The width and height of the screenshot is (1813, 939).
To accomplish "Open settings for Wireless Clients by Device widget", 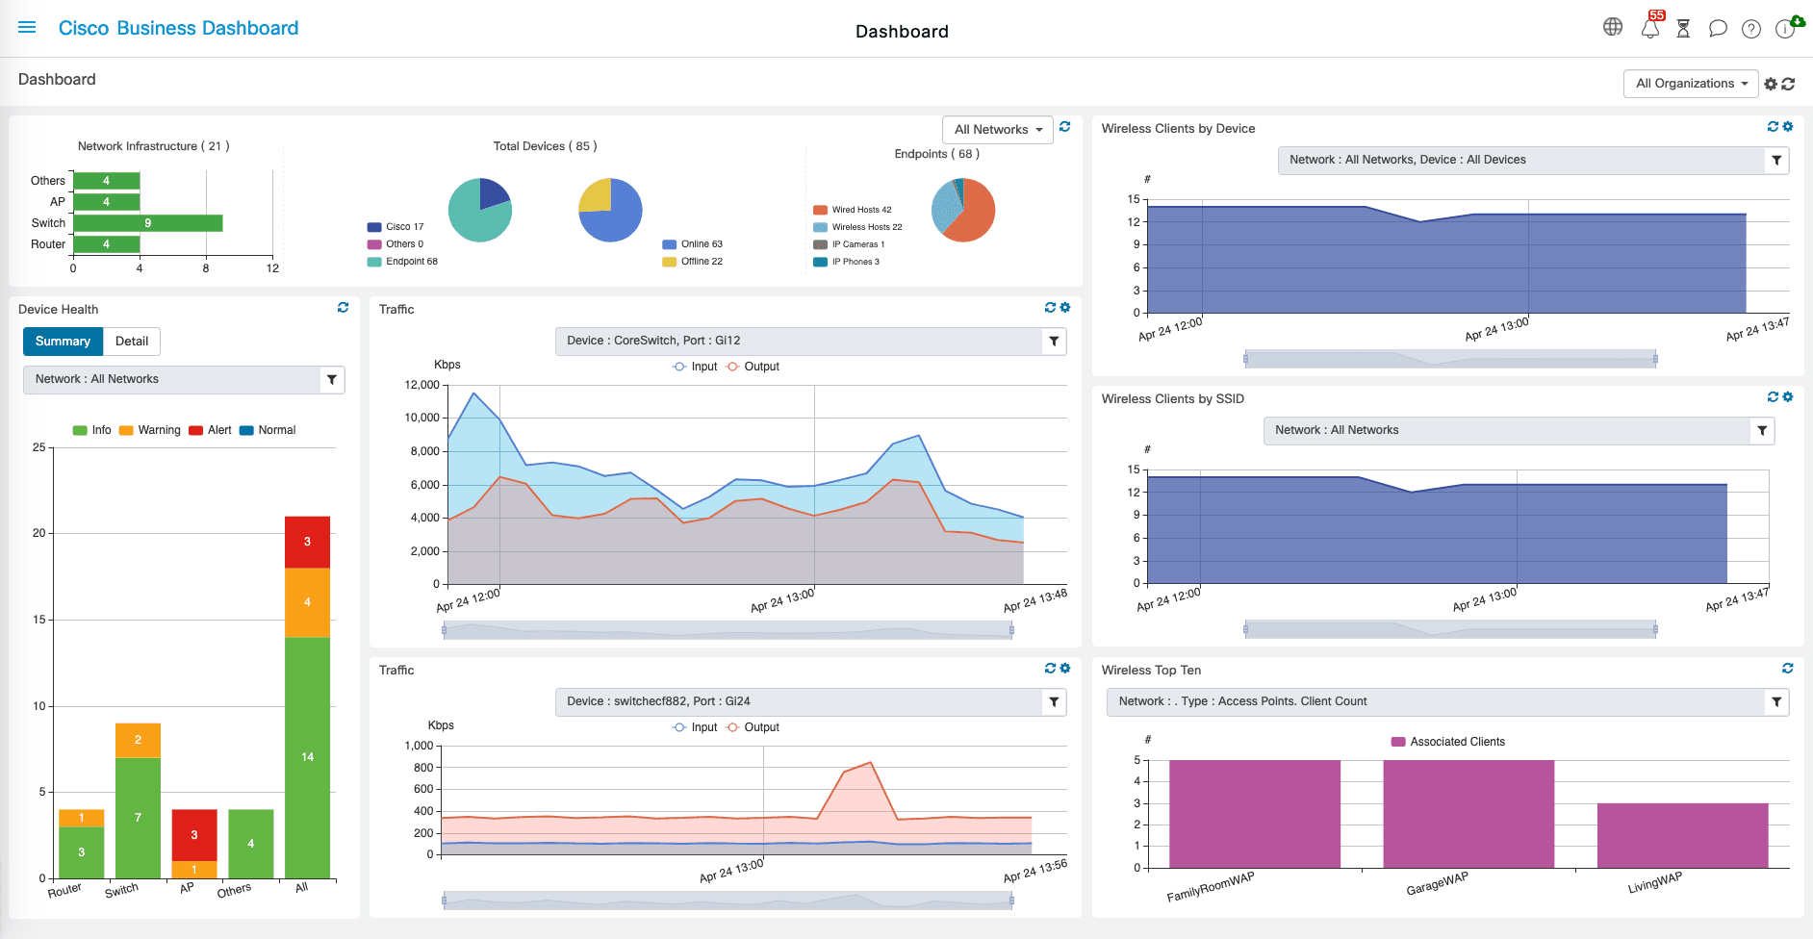I will click(x=1788, y=127).
